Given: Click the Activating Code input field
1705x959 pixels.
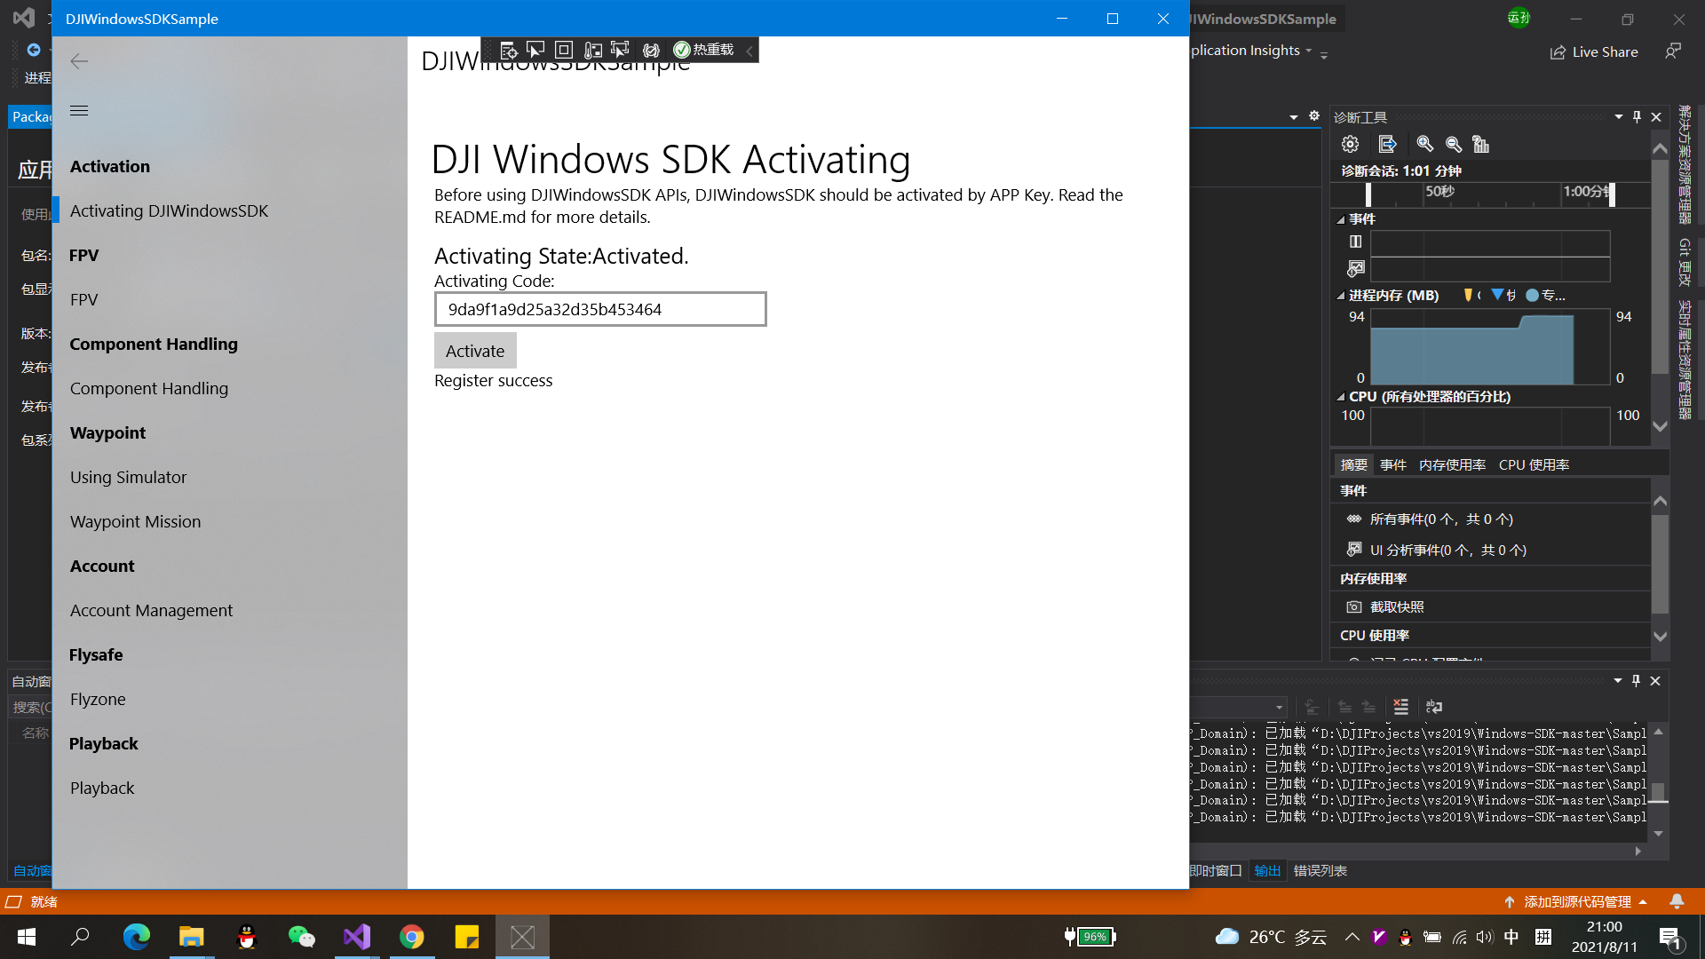Looking at the screenshot, I should [x=599, y=309].
